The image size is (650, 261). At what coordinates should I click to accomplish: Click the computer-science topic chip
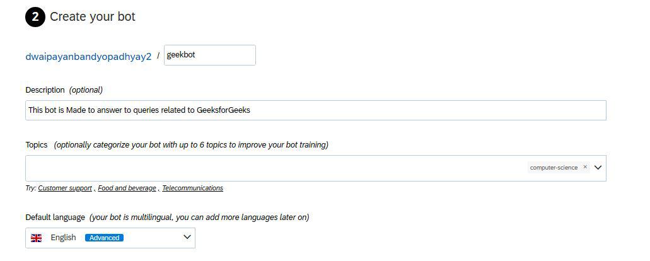(x=554, y=168)
